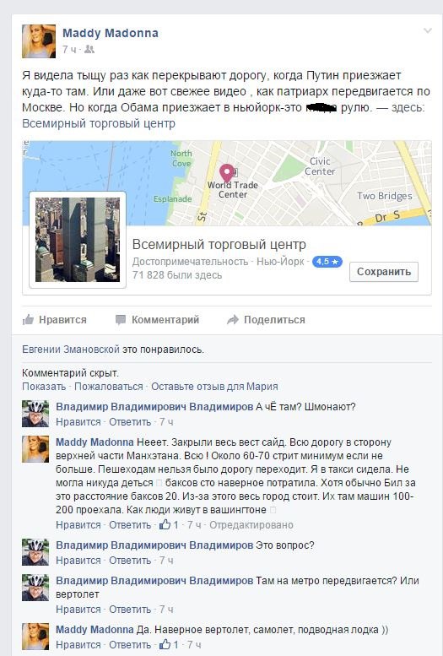443x656 pixels.
Task: Click thumbs-up count on Maddy's long comment
Action: [x=169, y=524]
